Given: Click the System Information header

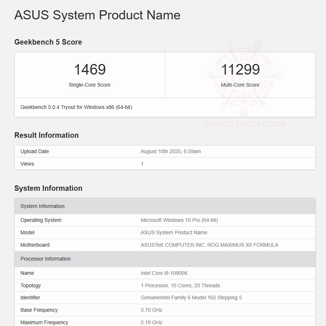Looking at the screenshot, I should (49, 188).
